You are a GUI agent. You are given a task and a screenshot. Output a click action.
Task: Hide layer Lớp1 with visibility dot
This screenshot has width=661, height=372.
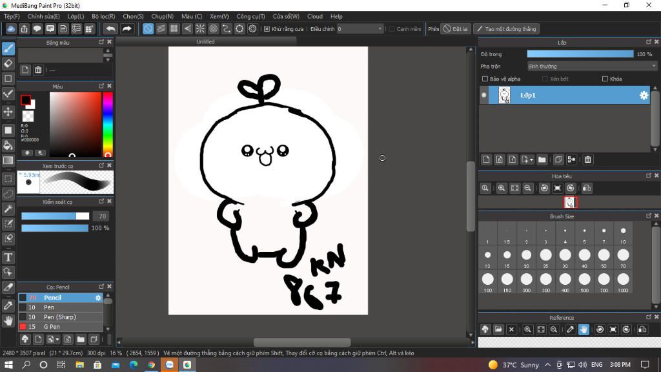[x=484, y=96]
